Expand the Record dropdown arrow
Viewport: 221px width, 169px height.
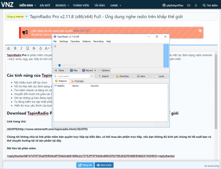[x=95, y=70]
